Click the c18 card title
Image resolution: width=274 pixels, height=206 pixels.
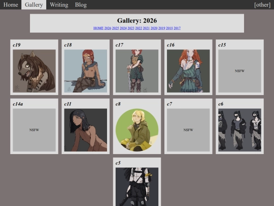(x=68, y=45)
